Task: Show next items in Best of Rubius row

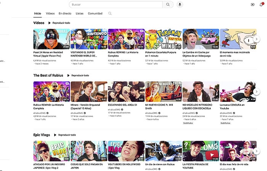Action: click(256, 92)
